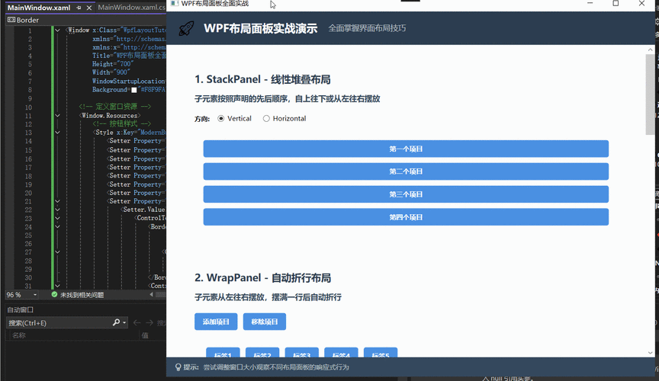Click the Width="900" code line

(x=111, y=72)
